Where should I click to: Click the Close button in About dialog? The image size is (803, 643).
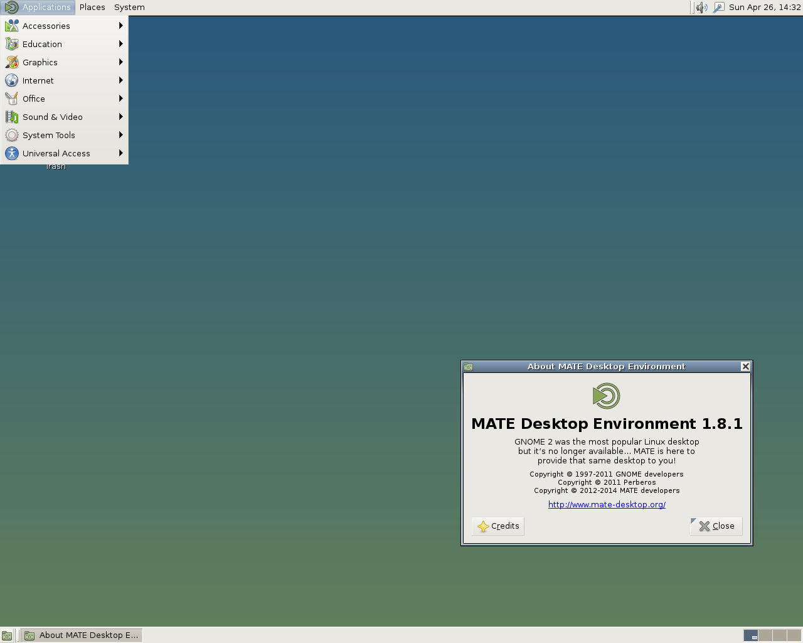pos(716,526)
